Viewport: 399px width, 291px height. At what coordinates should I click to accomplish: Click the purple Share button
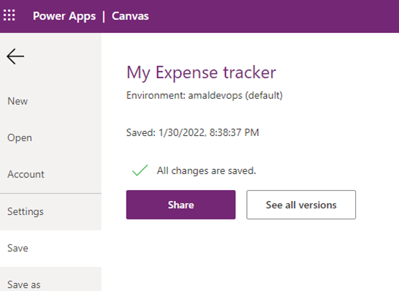point(180,205)
